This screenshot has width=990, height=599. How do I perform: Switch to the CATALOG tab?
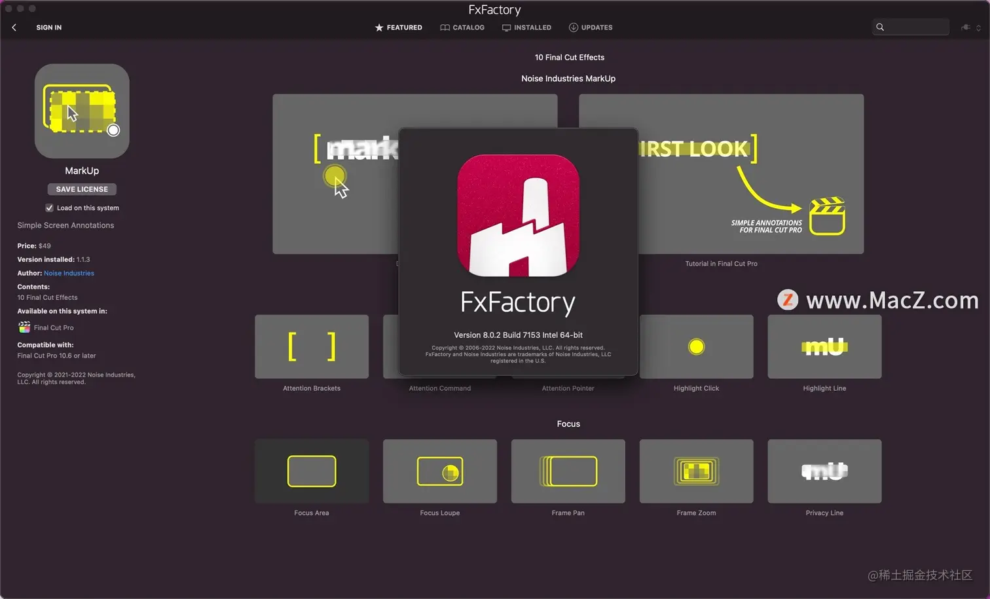[462, 27]
